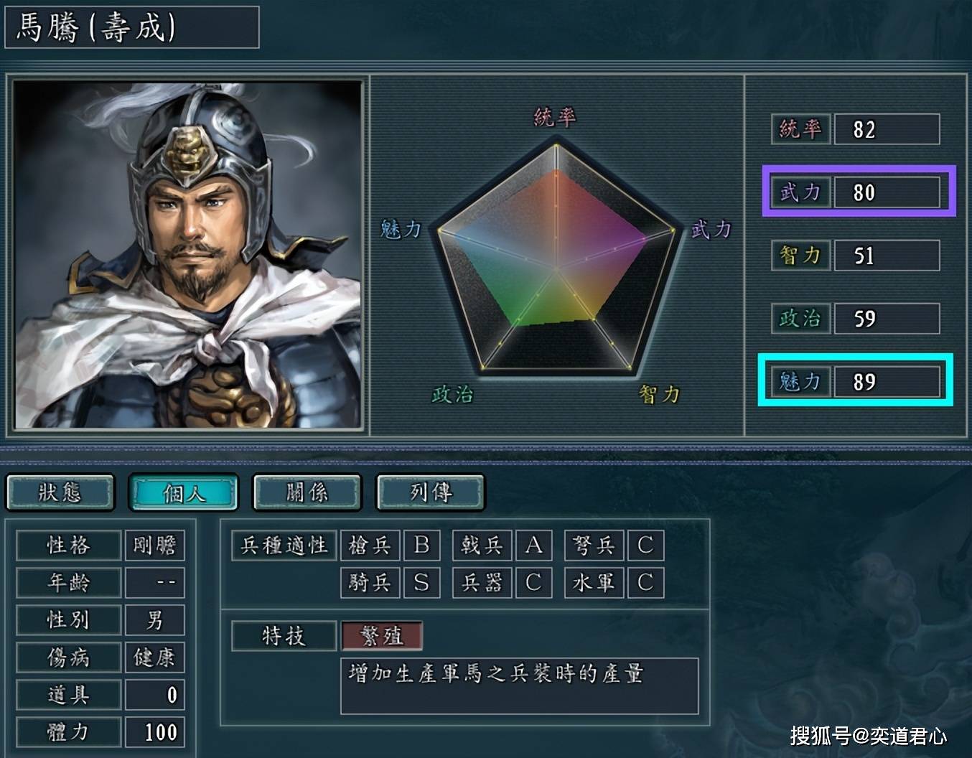Select the 個人 tab
The image size is (972, 758).
184,492
